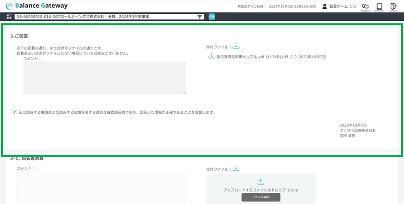Toggle the respondent declaration checkbox
The image size is (404, 204).
click(15, 112)
